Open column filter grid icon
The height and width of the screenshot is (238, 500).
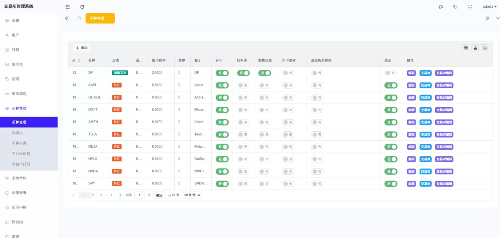tap(466, 48)
